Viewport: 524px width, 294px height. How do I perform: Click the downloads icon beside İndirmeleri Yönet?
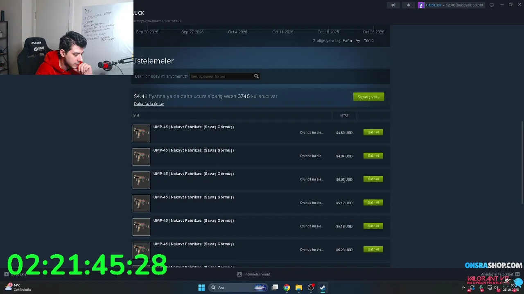tap(239, 274)
